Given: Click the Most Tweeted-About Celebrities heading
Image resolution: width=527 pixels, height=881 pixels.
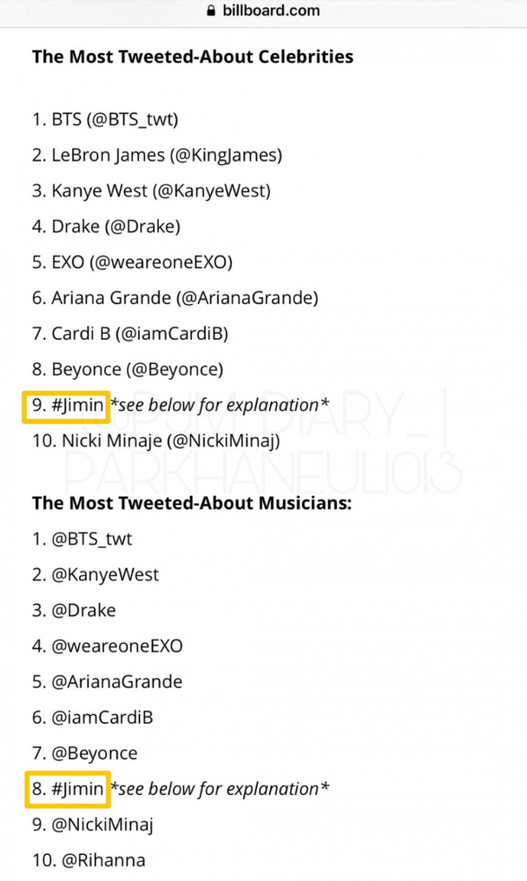Looking at the screenshot, I should [193, 56].
